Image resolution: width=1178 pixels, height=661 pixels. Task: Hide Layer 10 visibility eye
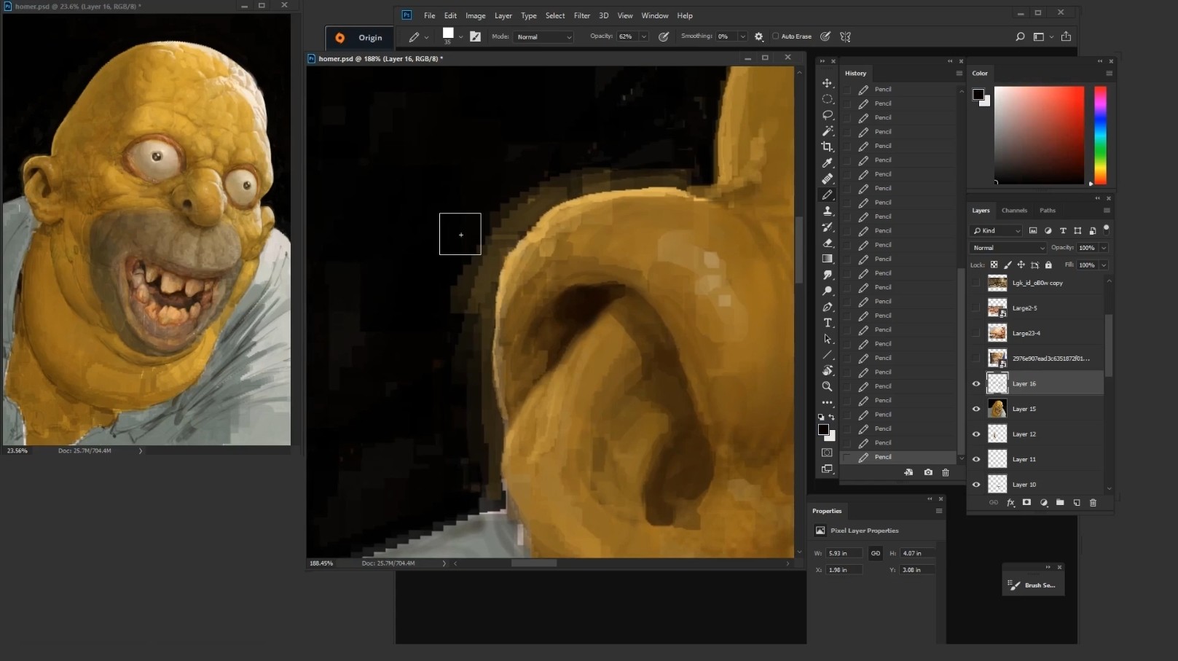click(x=976, y=485)
